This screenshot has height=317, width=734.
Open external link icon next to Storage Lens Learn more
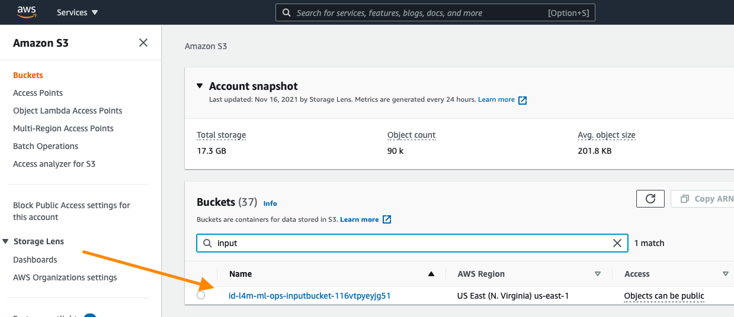point(523,100)
